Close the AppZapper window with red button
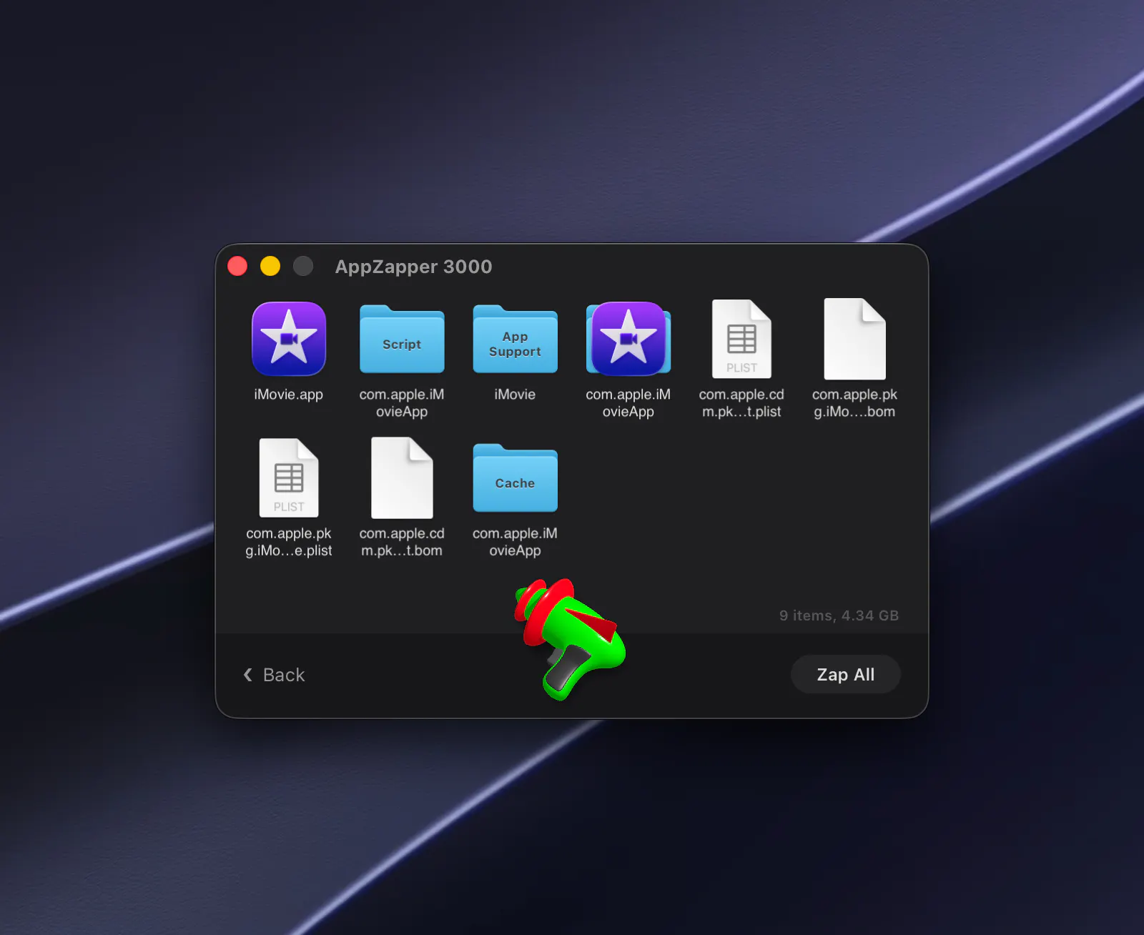This screenshot has width=1144, height=935. [237, 266]
